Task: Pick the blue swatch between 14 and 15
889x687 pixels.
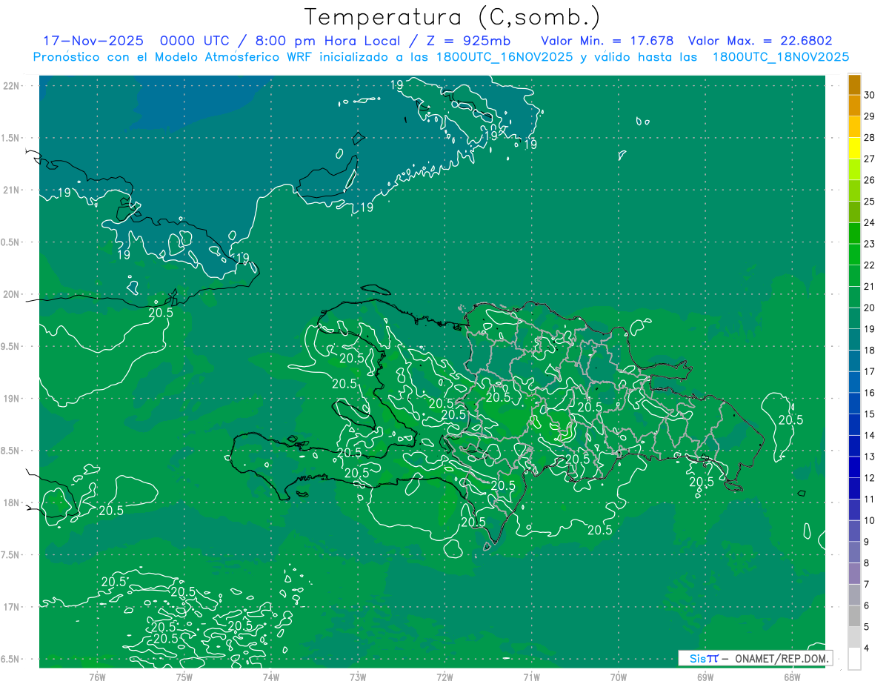Action: (x=854, y=425)
